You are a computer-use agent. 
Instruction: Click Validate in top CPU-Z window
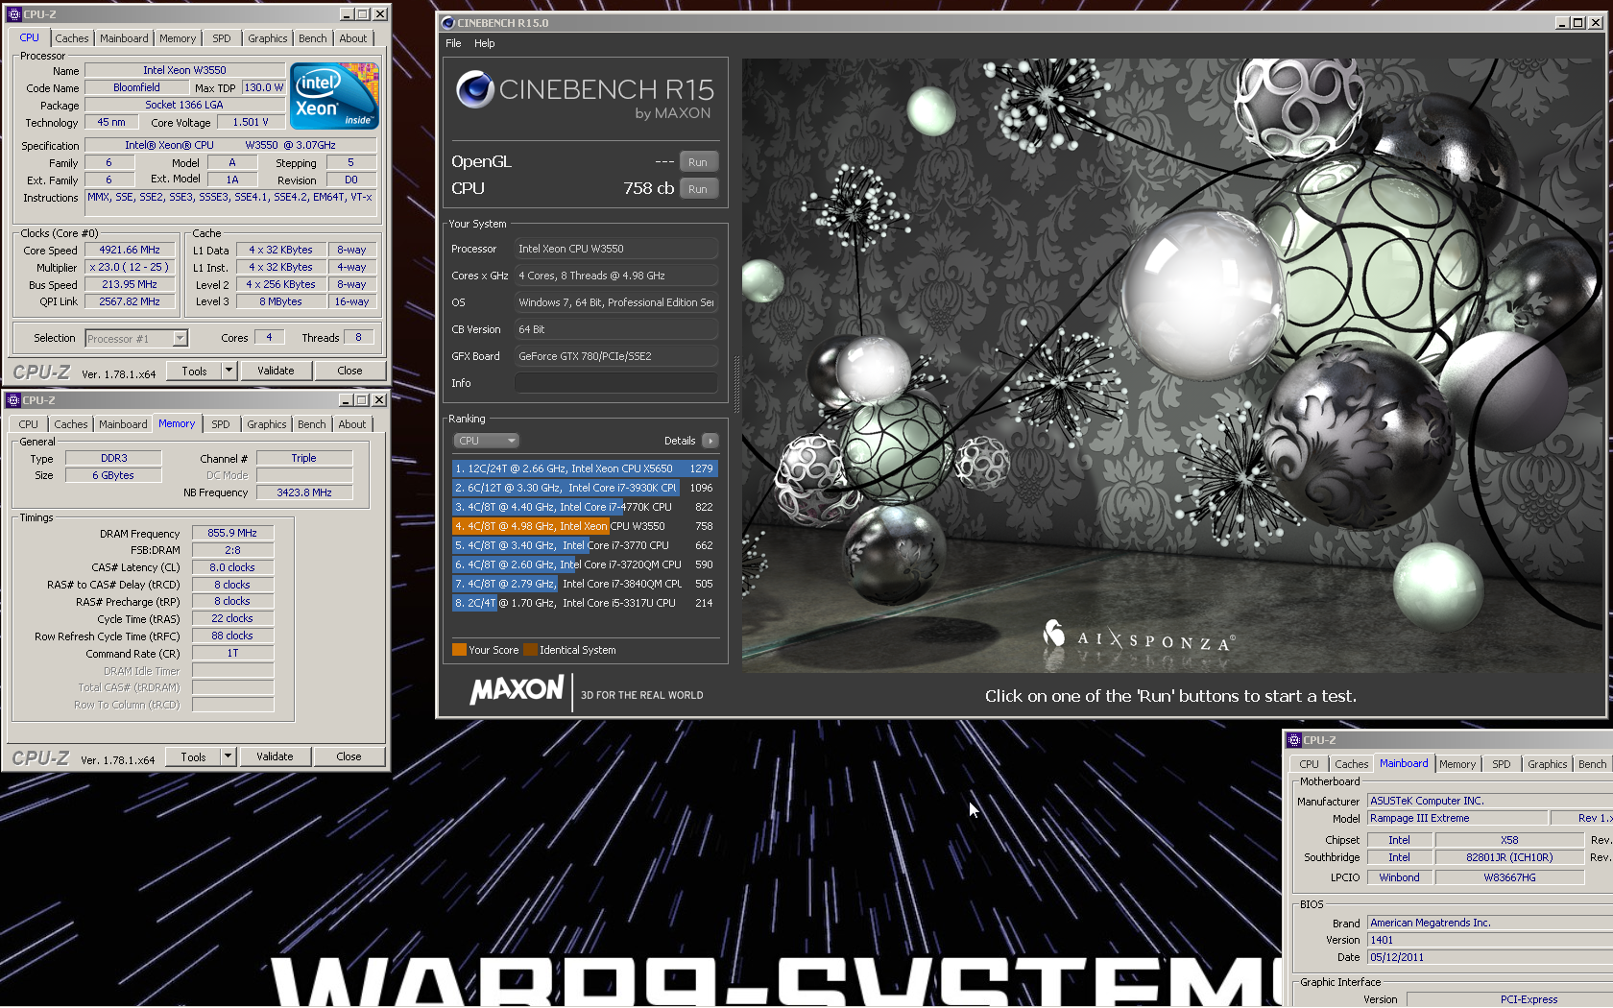click(276, 371)
